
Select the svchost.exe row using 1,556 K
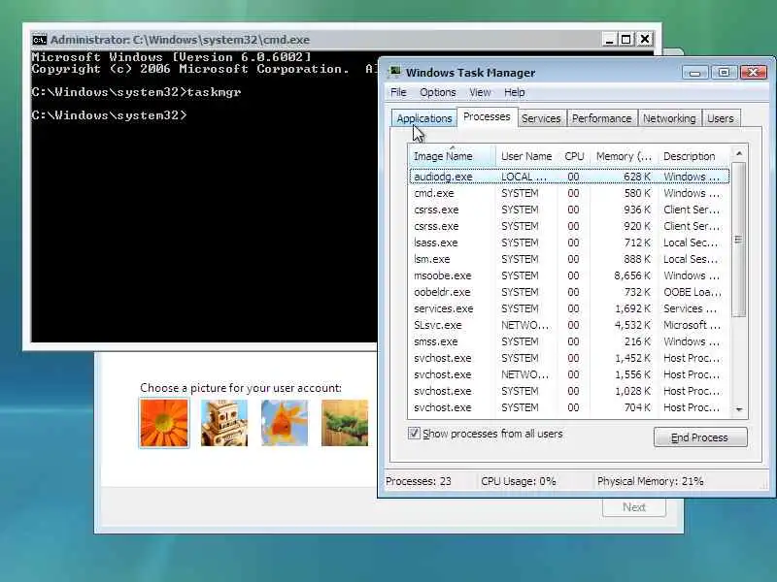pos(569,374)
